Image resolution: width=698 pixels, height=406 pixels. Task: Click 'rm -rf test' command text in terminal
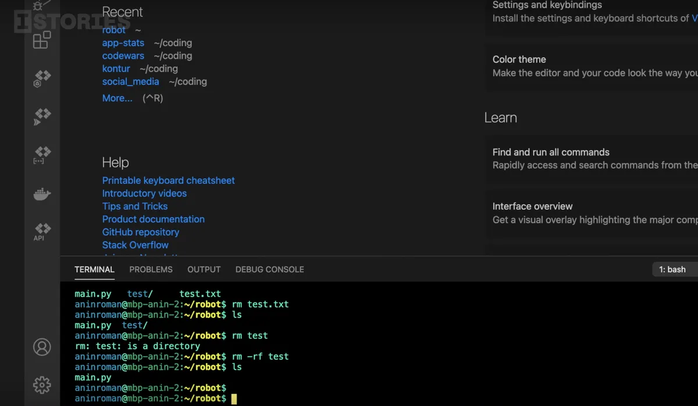tap(260, 357)
